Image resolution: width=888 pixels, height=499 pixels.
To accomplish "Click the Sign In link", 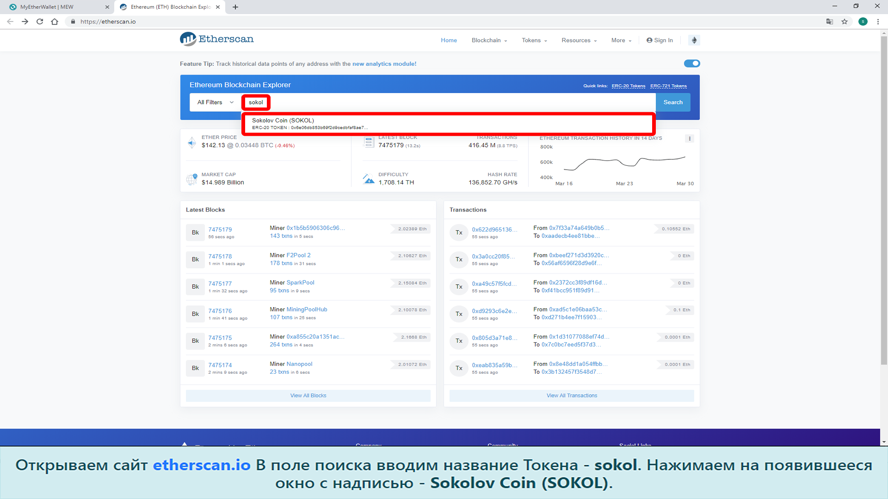I will [x=660, y=40].
